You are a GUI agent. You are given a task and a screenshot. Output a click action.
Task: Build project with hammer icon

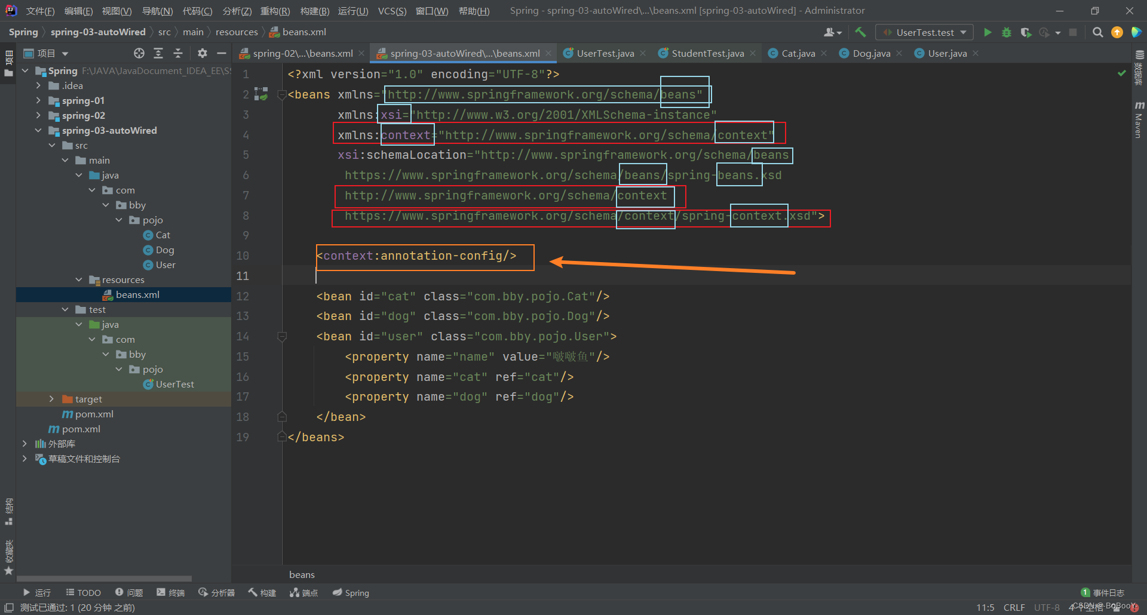click(860, 32)
